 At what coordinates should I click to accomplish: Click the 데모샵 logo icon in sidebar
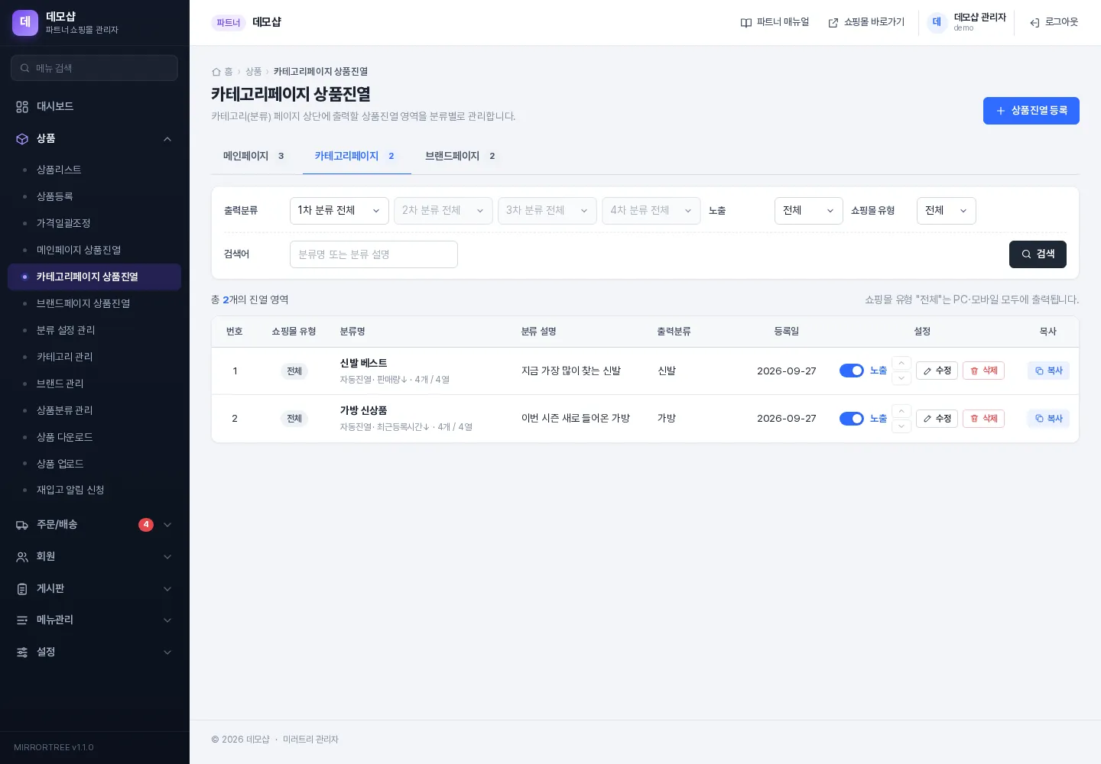(25, 23)
